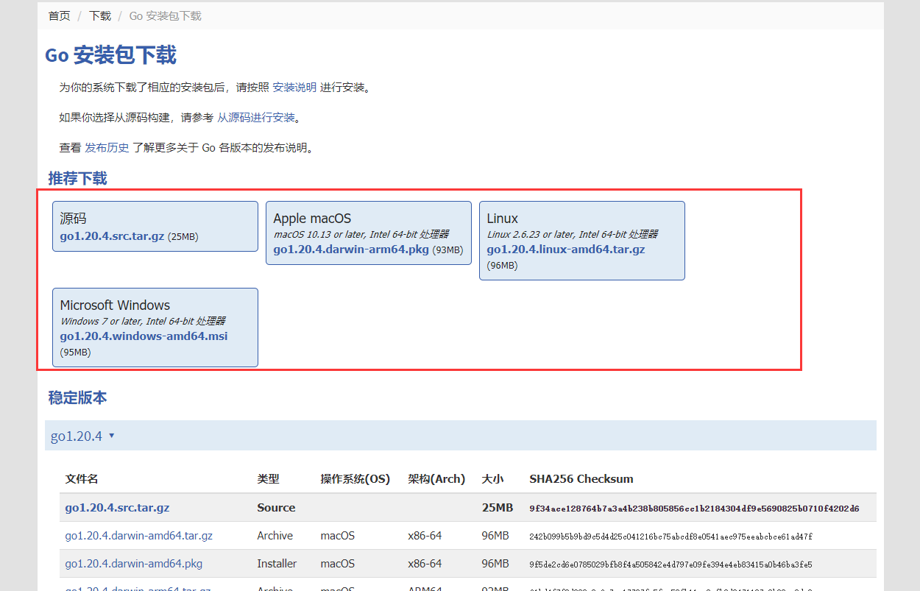Download go1.20.4.darwin-arm64.pkg from the Apple macOS card

pyautogui.click(x=351, y=250)
